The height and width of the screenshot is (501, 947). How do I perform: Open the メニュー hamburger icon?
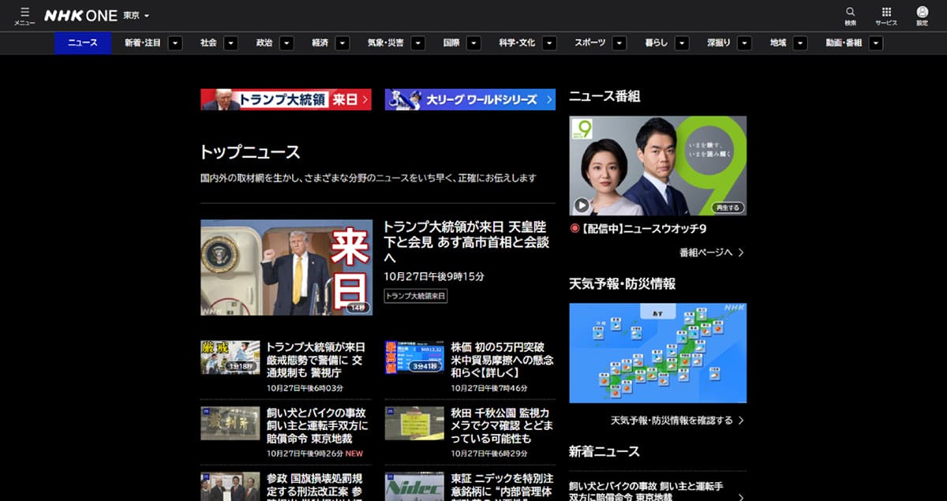coord(24,13)
